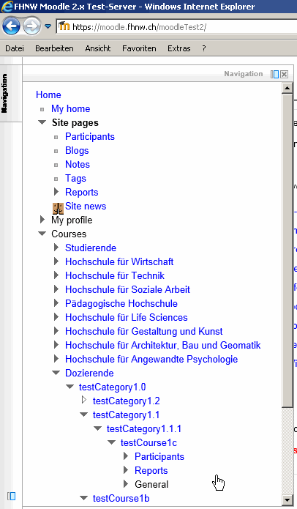Open the My home link

[x=71, y=108]
